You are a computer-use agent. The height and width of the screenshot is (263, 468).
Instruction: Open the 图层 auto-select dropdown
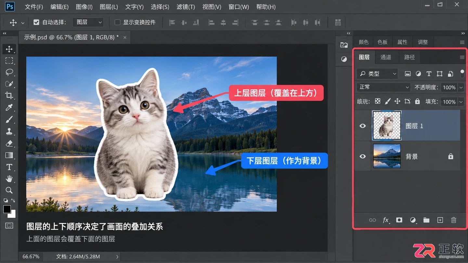tap(88, 22)
